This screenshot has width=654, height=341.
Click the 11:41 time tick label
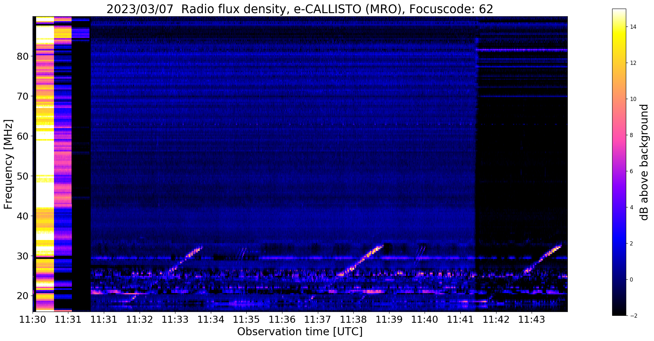tap(460, 320)
